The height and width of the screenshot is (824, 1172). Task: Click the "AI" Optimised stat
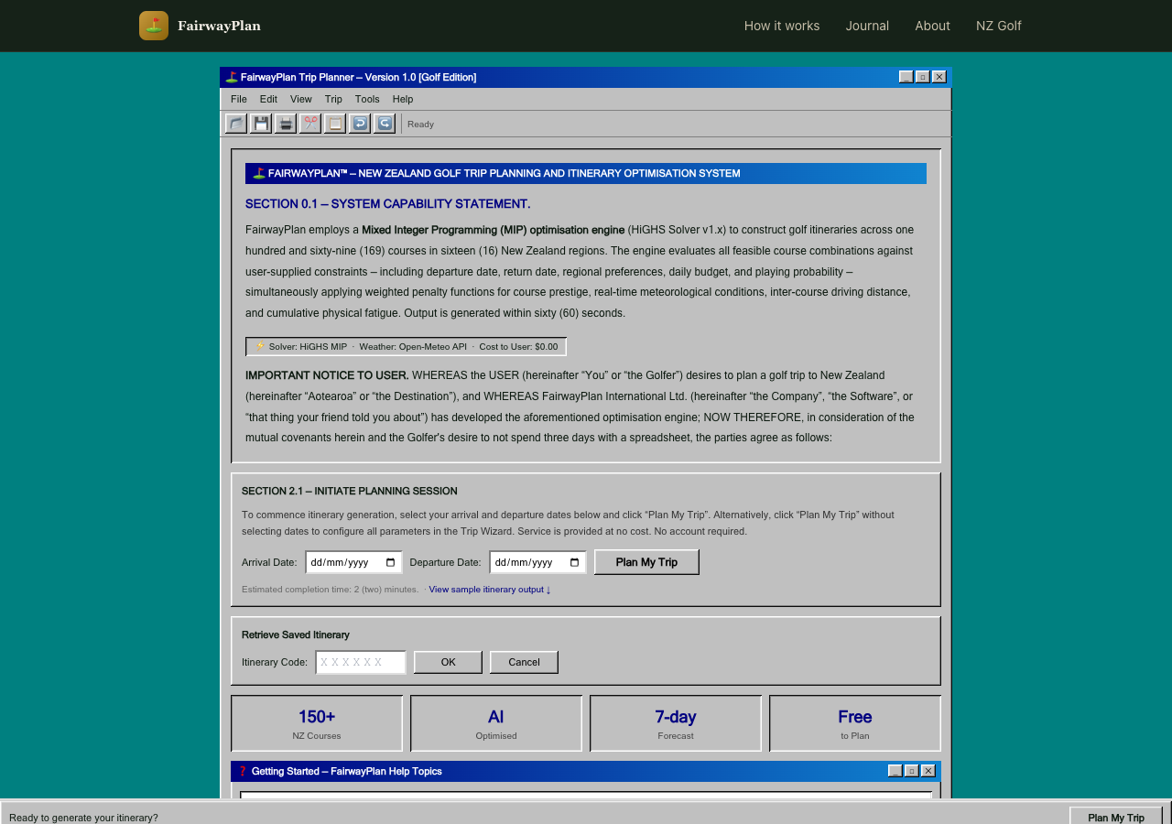coord(496,723)
